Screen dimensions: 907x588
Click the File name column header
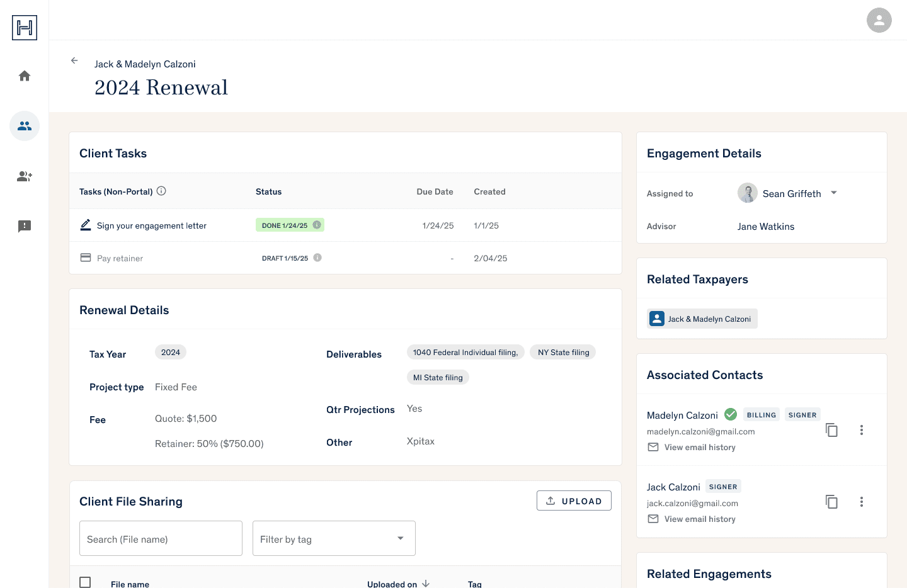pyautogui.click(x=130, y=584)
